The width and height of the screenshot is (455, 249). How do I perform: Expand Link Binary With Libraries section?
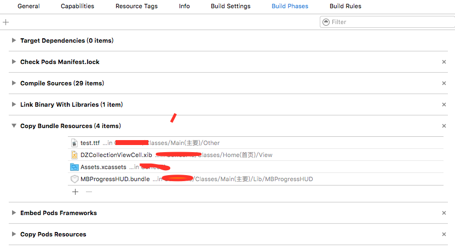tap(14, 105)
